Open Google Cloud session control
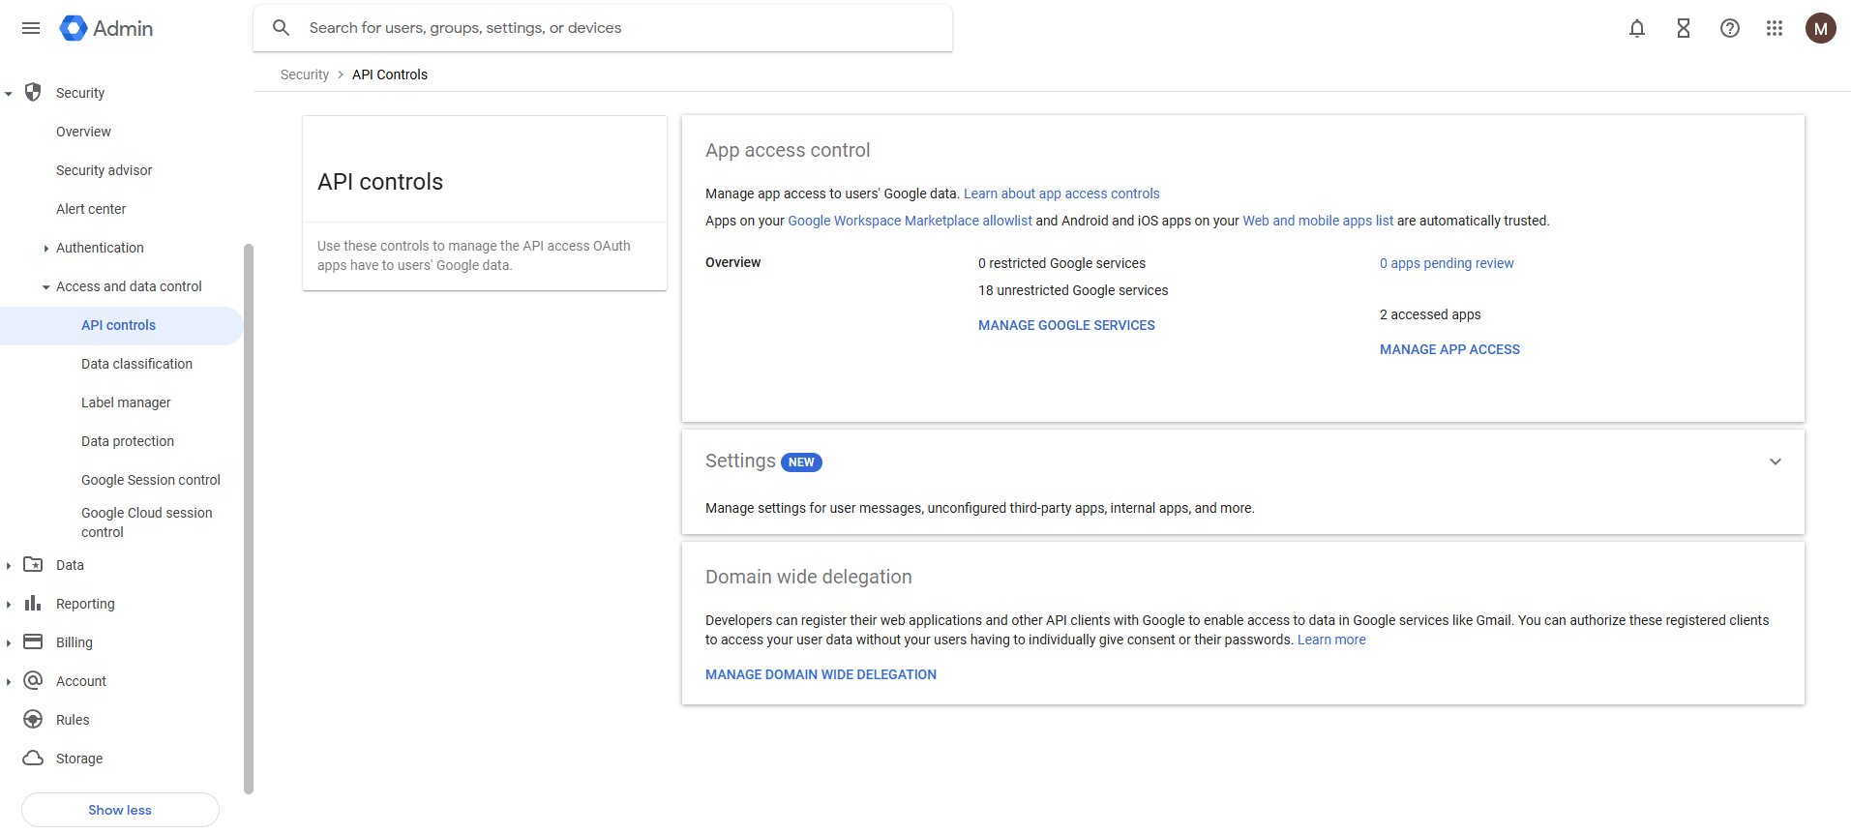The width and height of the screenshot is (1851, 834). click(147, 522)
